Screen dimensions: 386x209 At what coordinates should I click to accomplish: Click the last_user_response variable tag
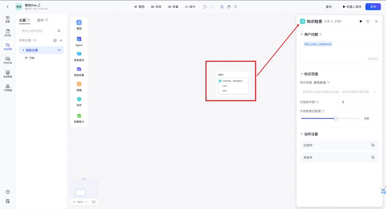[x=318, y=44]
